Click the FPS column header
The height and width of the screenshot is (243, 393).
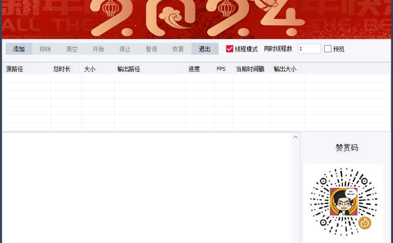tap(223, 69)
